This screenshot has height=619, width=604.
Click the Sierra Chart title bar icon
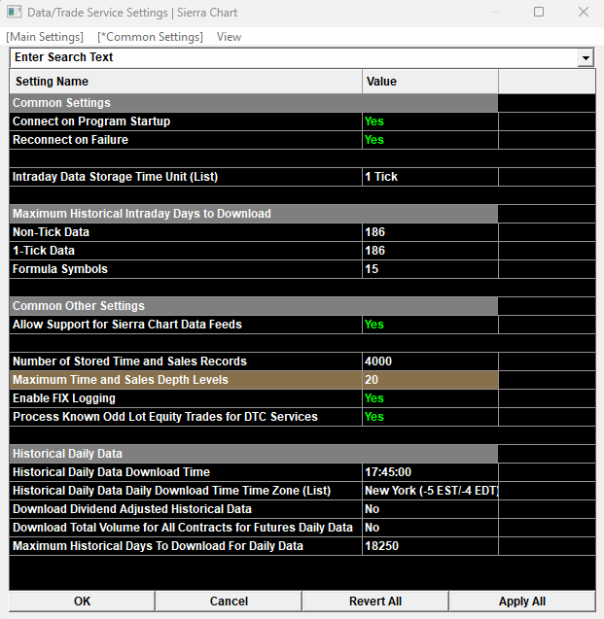pyautogui.click(x=14, y=12)
